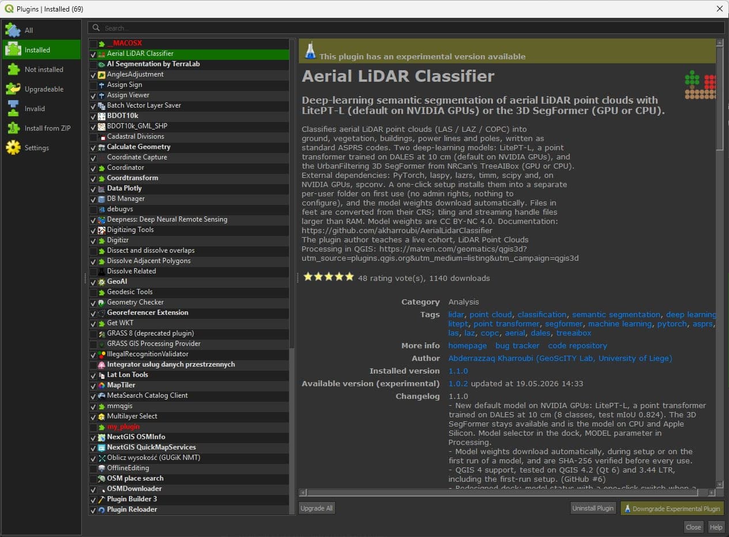Screen dimensions: 729x537
Task: Click the GeoAI plugin icon
Action: coord(102,281)
